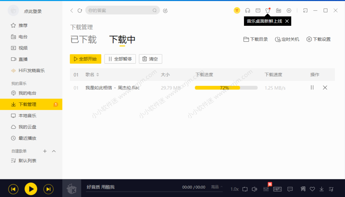
Task: Click the playback progress bar
Action: (x=154, y=192)
